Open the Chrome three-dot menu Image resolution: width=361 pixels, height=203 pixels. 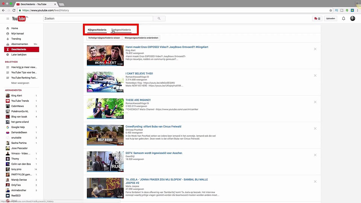[x=358, y=10]
